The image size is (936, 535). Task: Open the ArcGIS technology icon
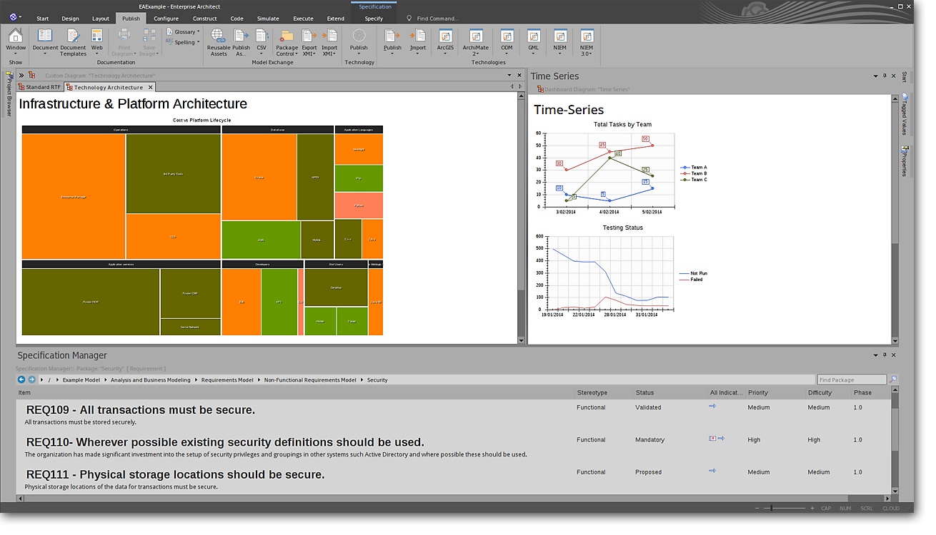tap(445, 41)
